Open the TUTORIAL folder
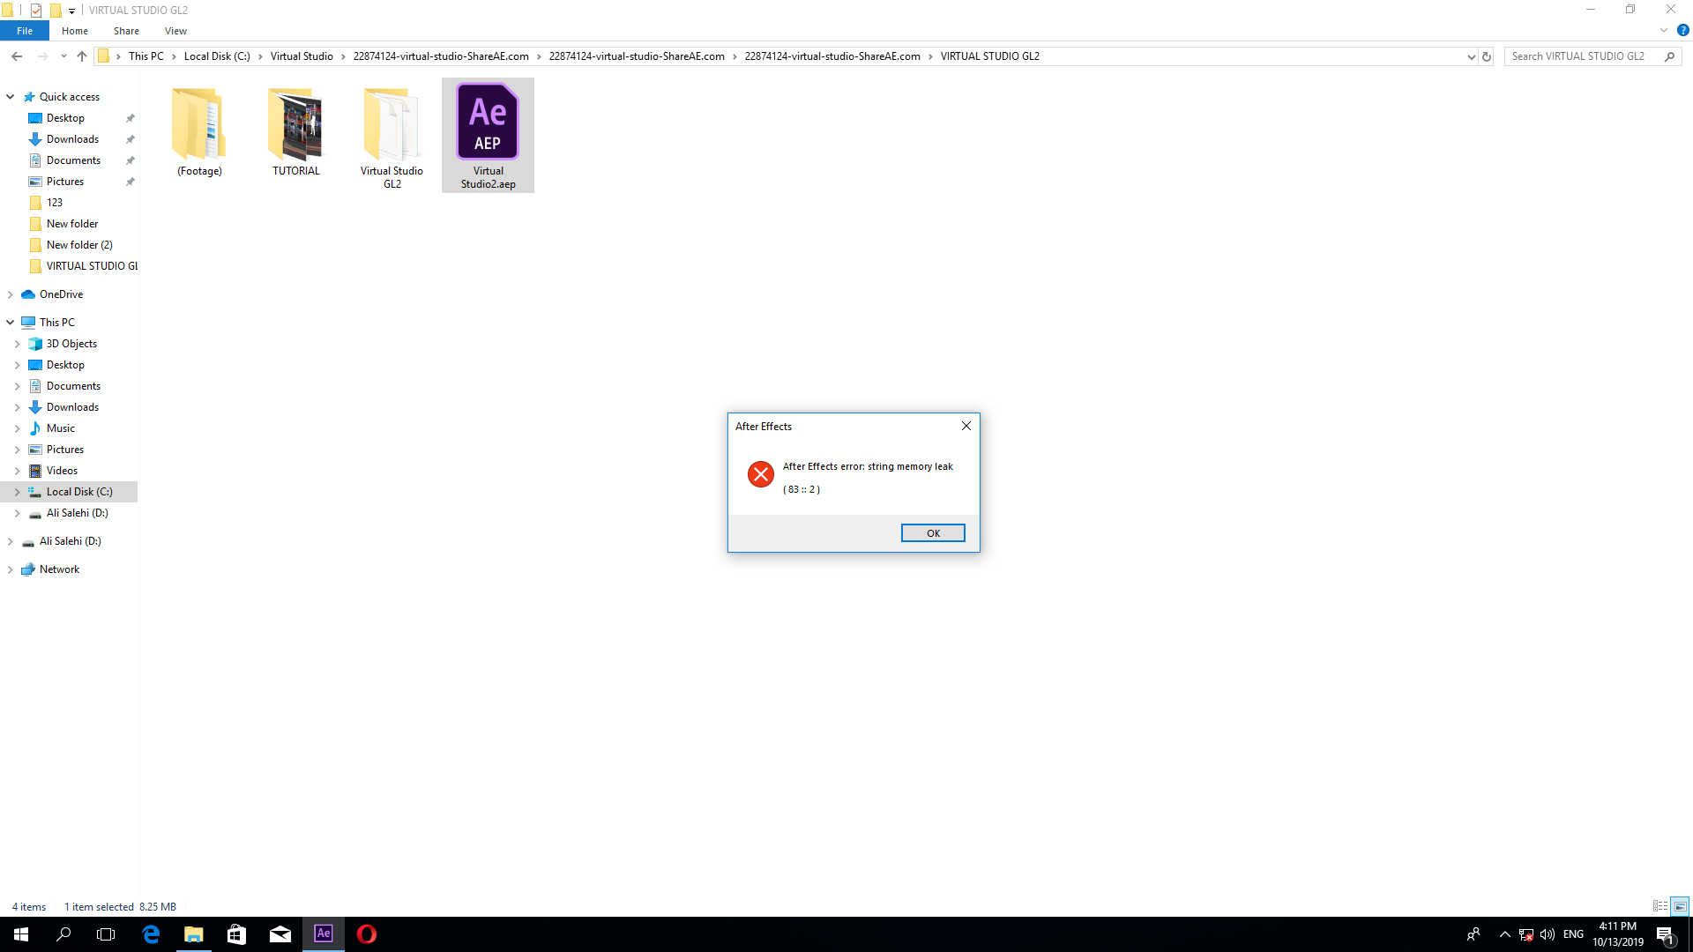Image resolution: width=1693 pixels, height=952 pixels. (x=295, y=124)
